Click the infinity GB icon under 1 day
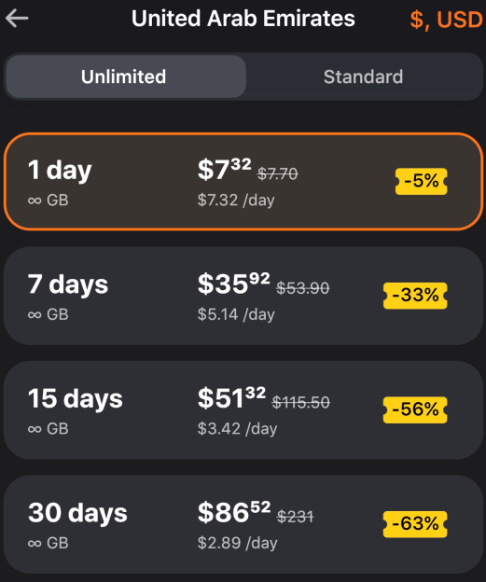Viewport: 486px width, 582px height. tap(35, 201)
